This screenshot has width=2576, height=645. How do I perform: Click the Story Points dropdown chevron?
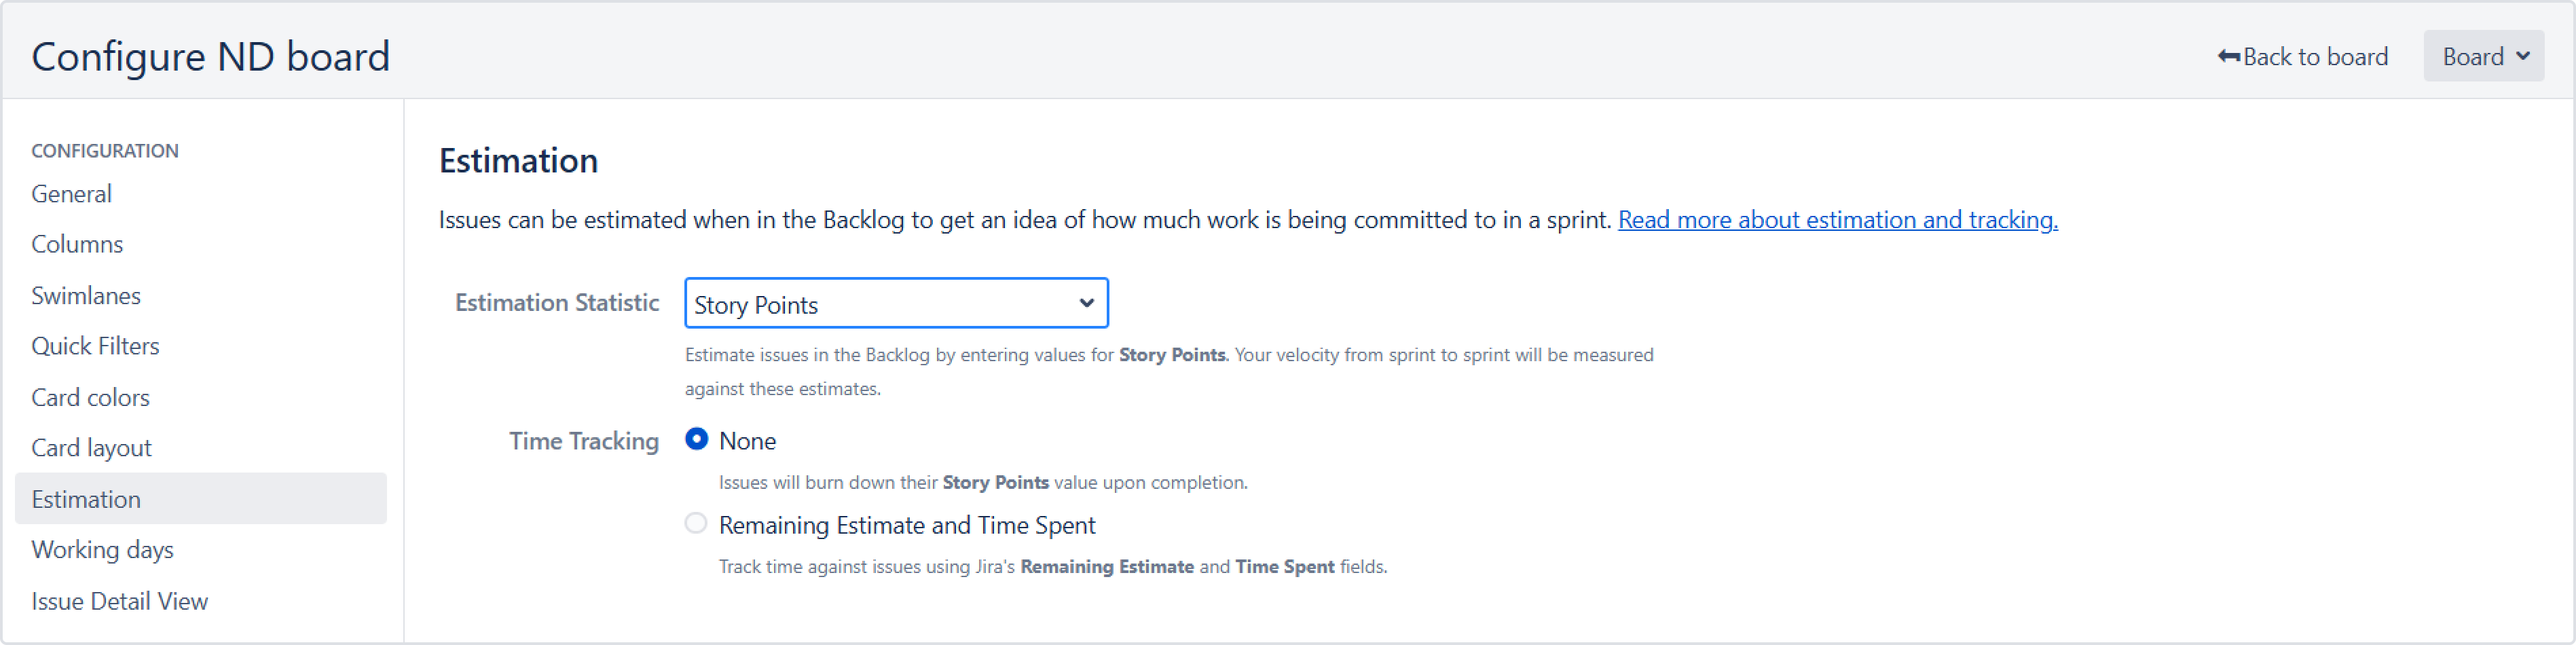coord(1086,304)
